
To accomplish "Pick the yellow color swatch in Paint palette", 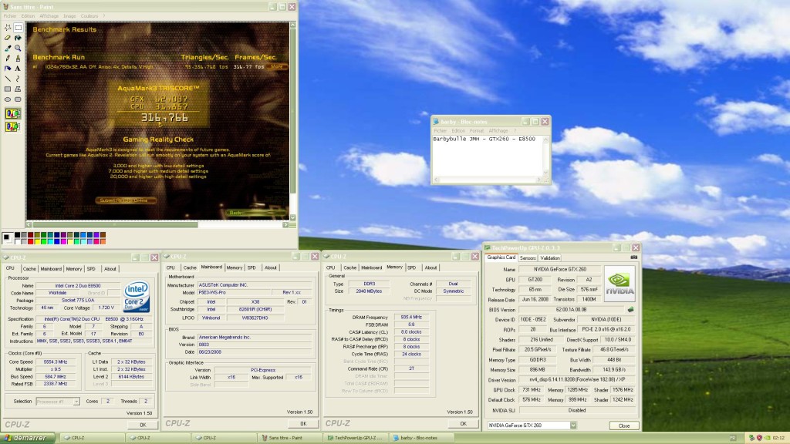I will point(37,241).
